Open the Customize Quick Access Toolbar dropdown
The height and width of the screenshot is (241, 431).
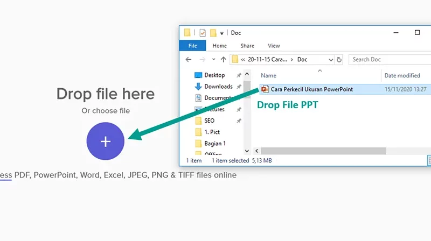point(221,33)
